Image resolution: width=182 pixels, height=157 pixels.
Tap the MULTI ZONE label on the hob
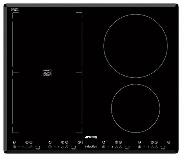click(x=47, y=73)
